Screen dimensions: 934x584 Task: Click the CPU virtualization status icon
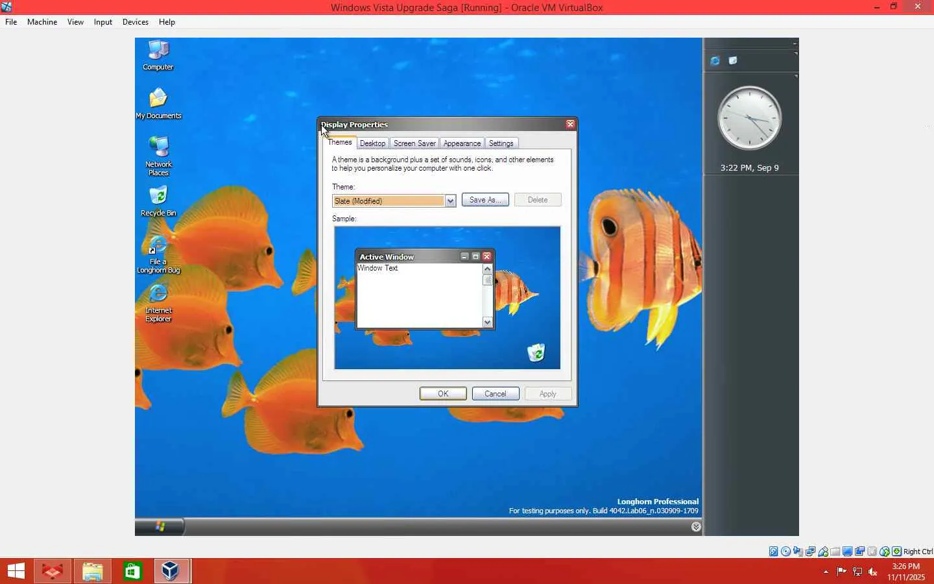872,552
